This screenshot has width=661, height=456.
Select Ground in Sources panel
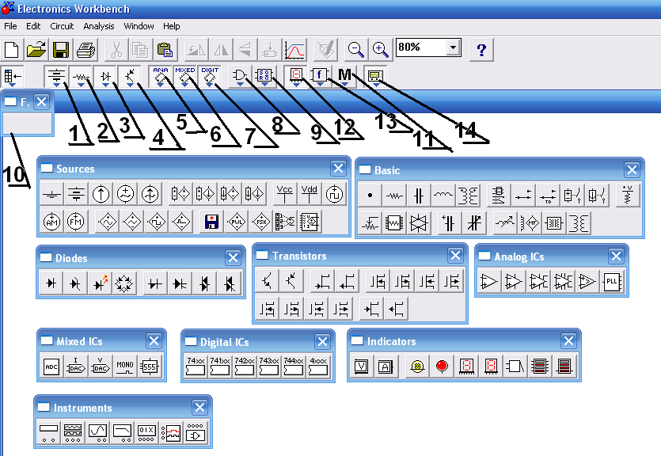point(52,194)
